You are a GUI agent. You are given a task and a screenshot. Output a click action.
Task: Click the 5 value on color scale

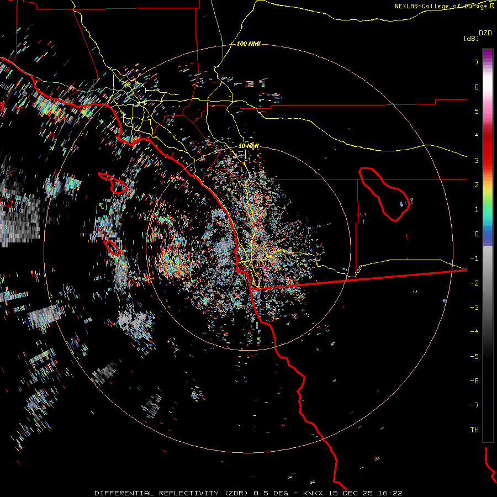[x=477, y=111]
